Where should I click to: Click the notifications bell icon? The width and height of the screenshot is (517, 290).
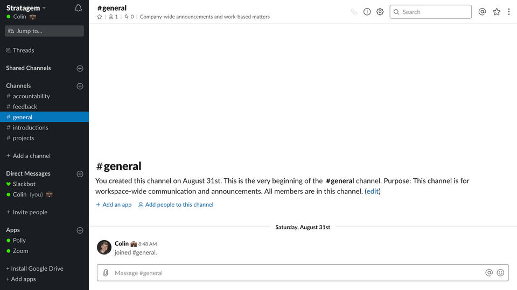pos(78,8)
